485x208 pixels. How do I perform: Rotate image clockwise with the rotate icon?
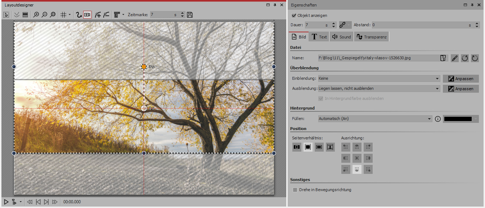point(475,58)
